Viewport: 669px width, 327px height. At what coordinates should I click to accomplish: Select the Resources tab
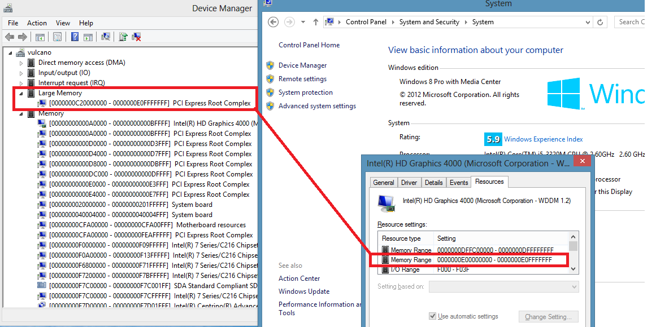pos(489,182)
